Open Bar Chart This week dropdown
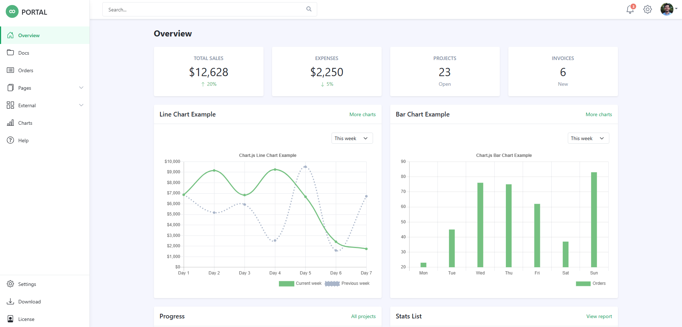 coord(588,138)
